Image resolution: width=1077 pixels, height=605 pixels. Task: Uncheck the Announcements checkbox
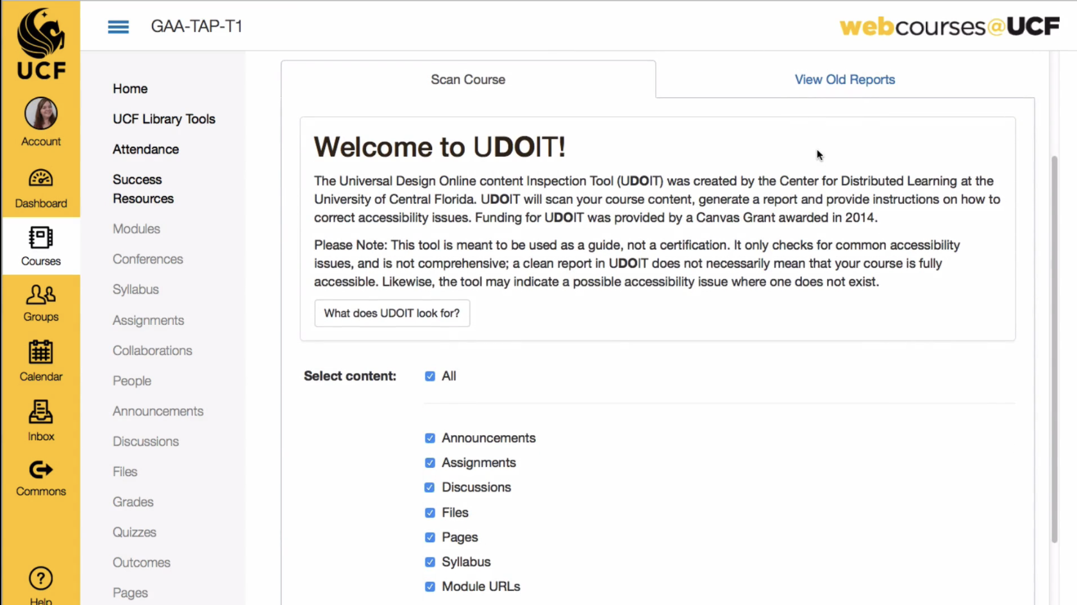(x=430, y=438)
